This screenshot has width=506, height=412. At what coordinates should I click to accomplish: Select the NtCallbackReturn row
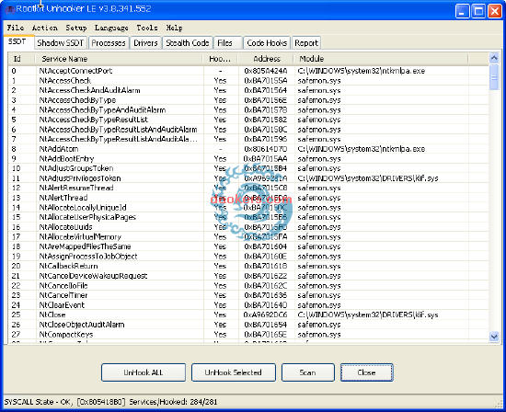click(248, 266)
